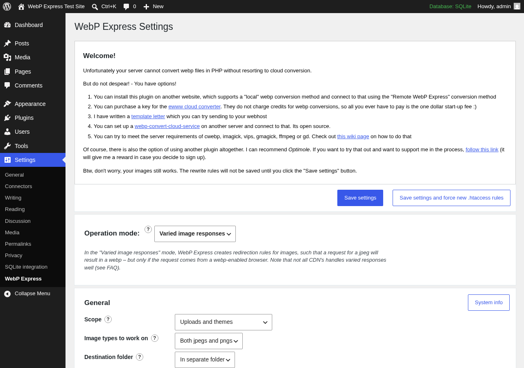
Task: Open the Permalinks settings submenu item
Action: coord(18,244)
